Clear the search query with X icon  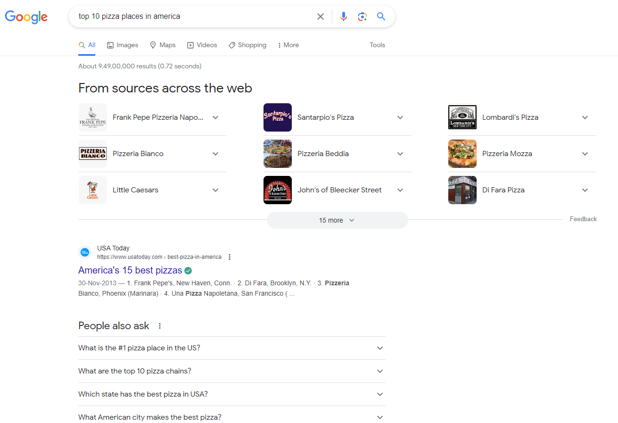click(321, 17)
